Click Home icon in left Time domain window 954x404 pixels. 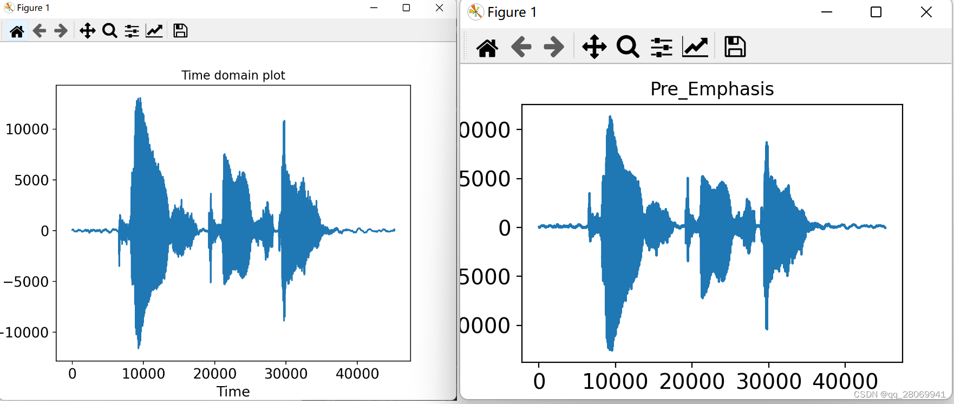(17, 31)
